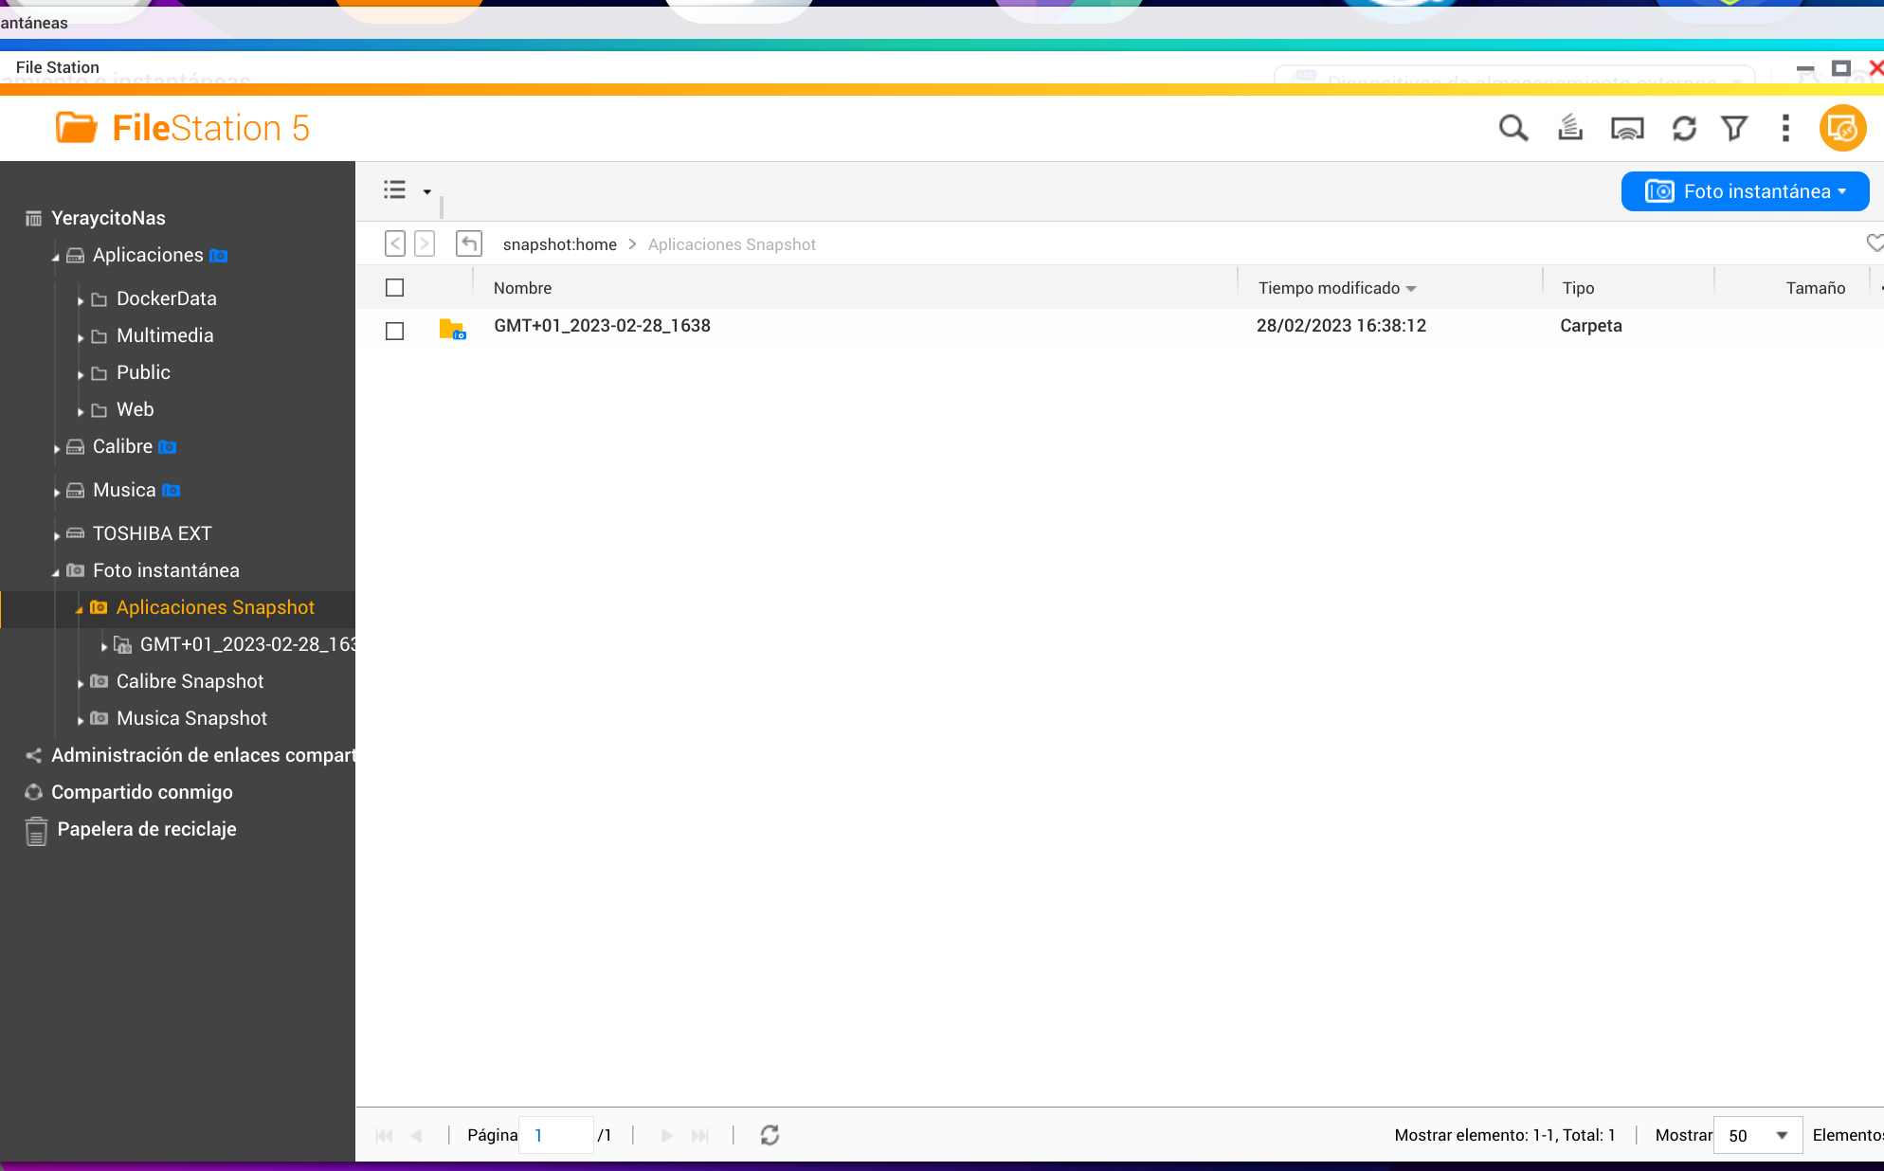The height and width of the screenshot is (1171, 1884).
Task: Sort by Tiempo modificado column header
Action: 1329,288
